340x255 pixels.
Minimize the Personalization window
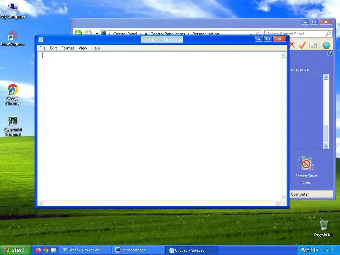(x=305, y=22)
